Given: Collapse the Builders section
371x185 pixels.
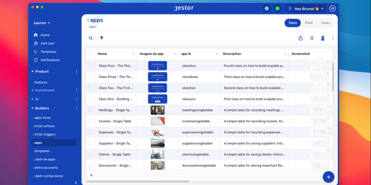Looking at the screenshot, I should (x=32, y=108).
